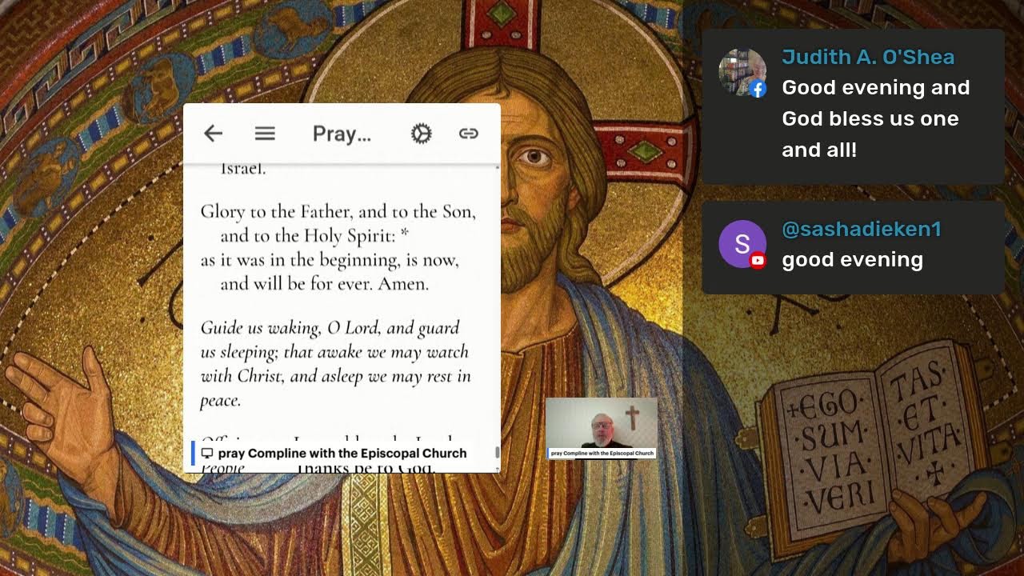Click the line 'and will be for ever. Amen.'
Image resolution: width=1024 pixels, height=576 pixels.
pos(325,284)
